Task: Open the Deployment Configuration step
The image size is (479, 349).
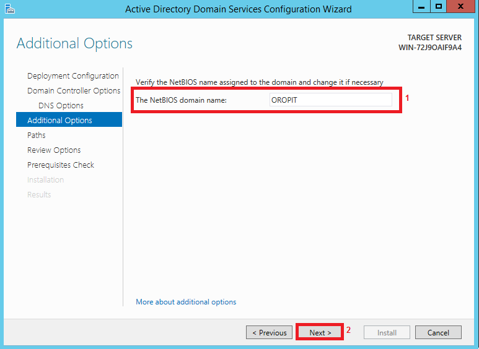Action: pos(73,75)
